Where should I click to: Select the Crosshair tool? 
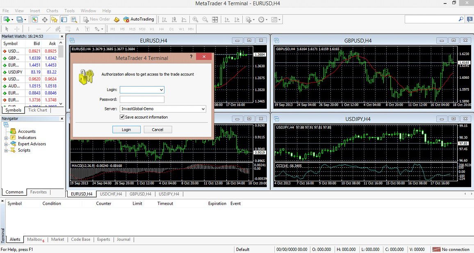pos(17,29)
